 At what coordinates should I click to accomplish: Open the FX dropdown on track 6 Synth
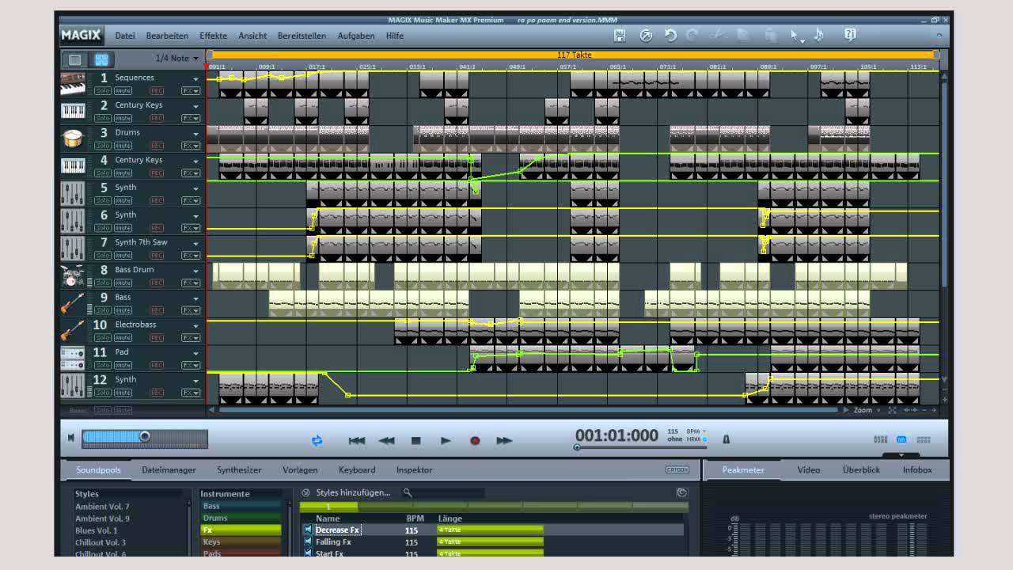tap(191, 228)
